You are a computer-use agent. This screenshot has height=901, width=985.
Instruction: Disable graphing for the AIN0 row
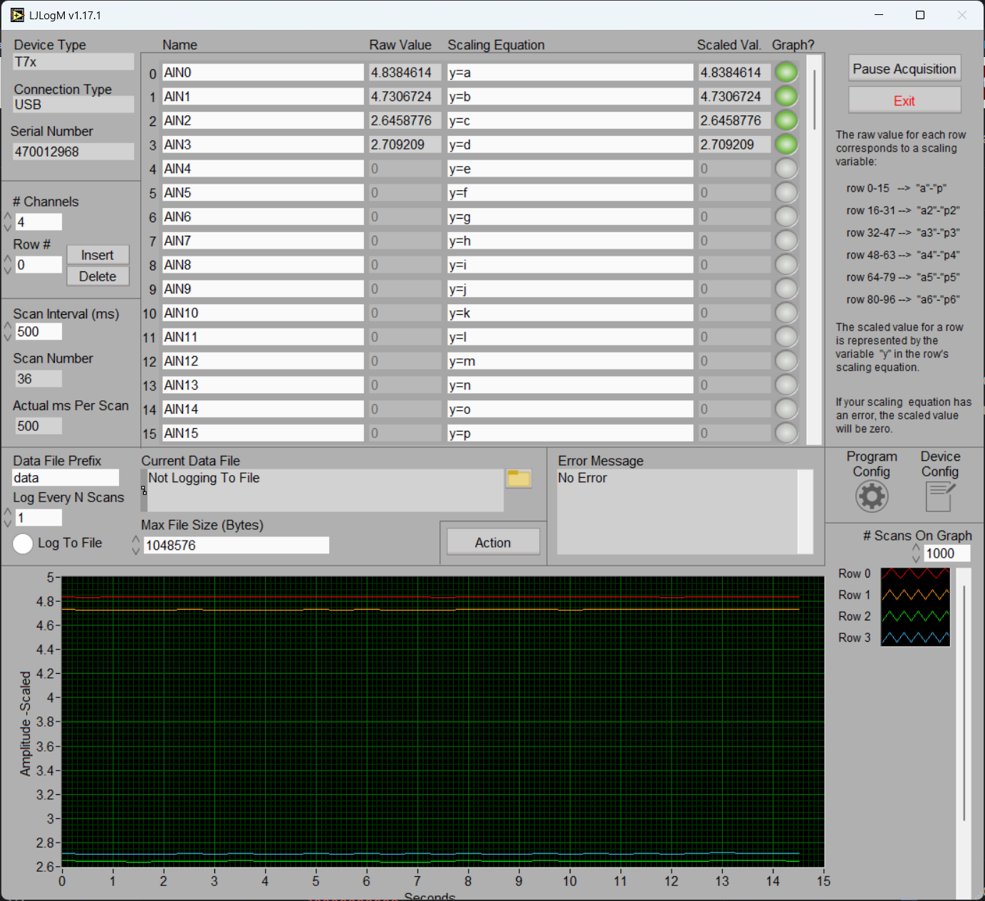tap(786, 73)
